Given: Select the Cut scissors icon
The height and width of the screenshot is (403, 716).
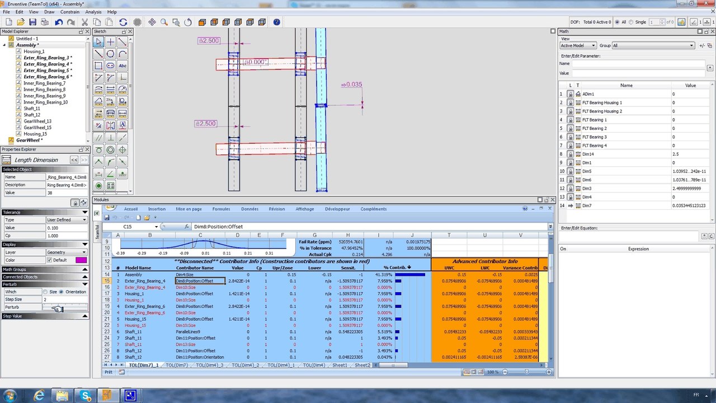Looking at the screenshot, I should [x=85, y=22].
